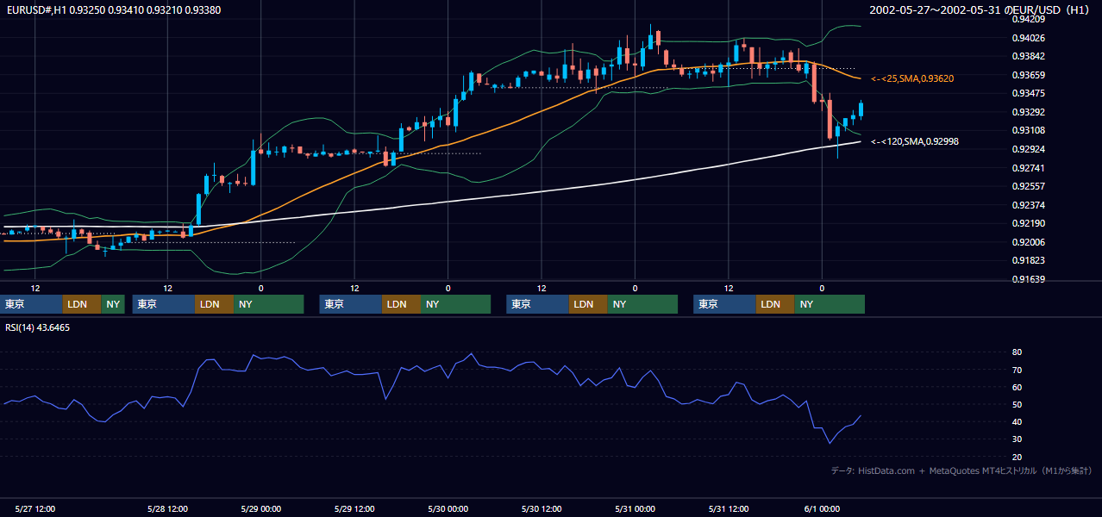Select the 6/1 00:00 date label
1102x517 pixels.
(x=820, y=508)
